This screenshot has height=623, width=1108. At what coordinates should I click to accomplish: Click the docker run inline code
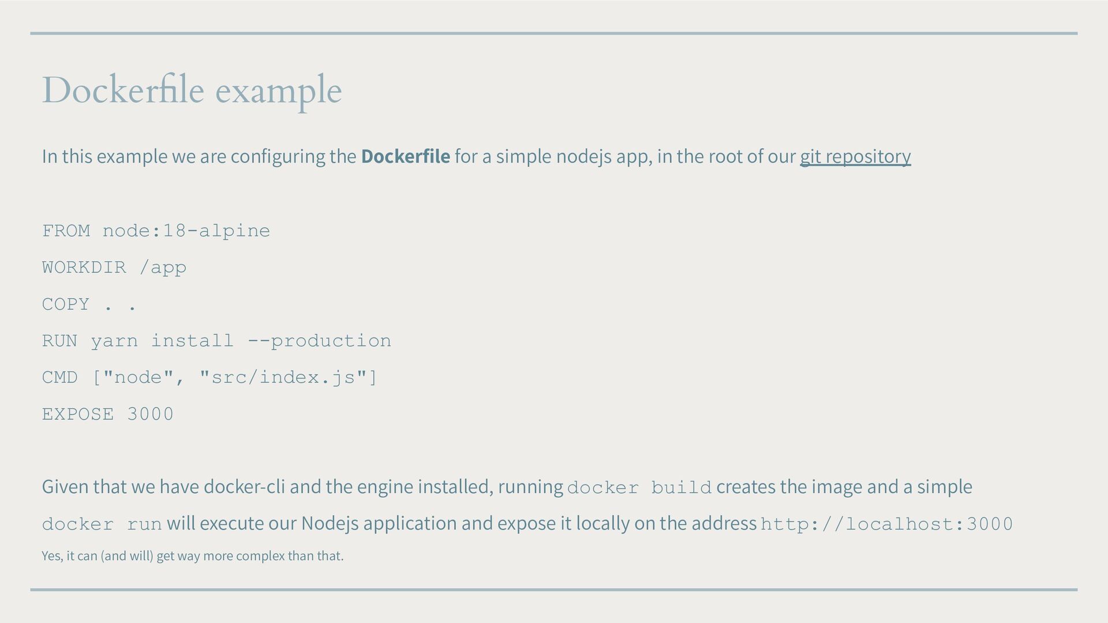pyautogui.click(x=102, y=524)
